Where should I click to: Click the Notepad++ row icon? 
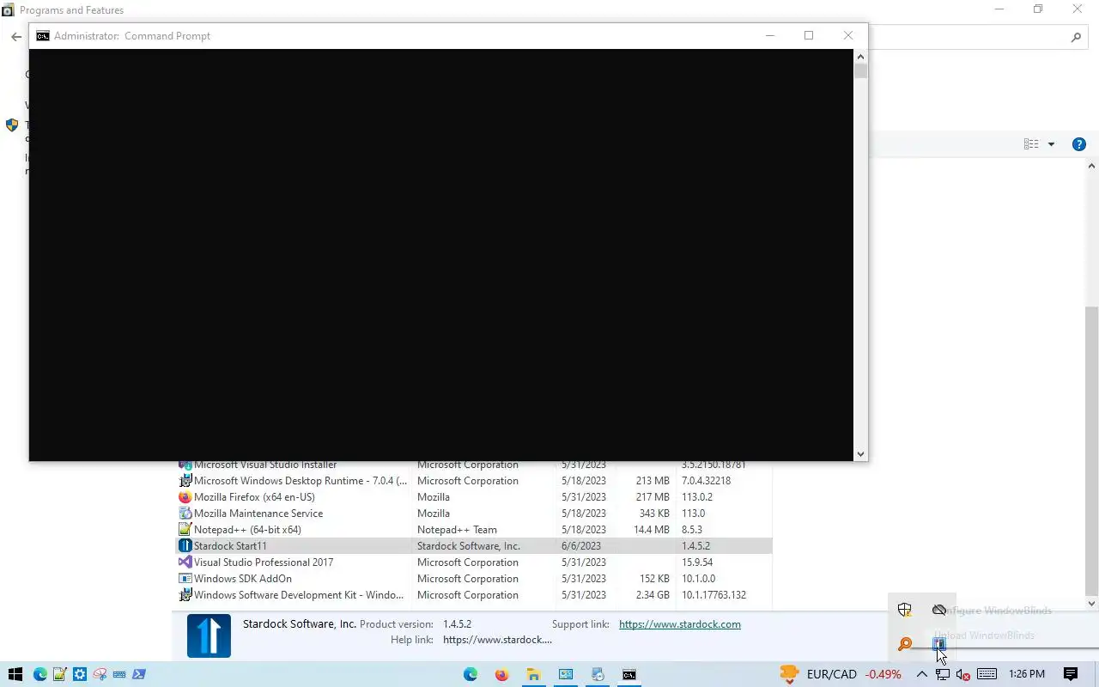coord(185,530)
